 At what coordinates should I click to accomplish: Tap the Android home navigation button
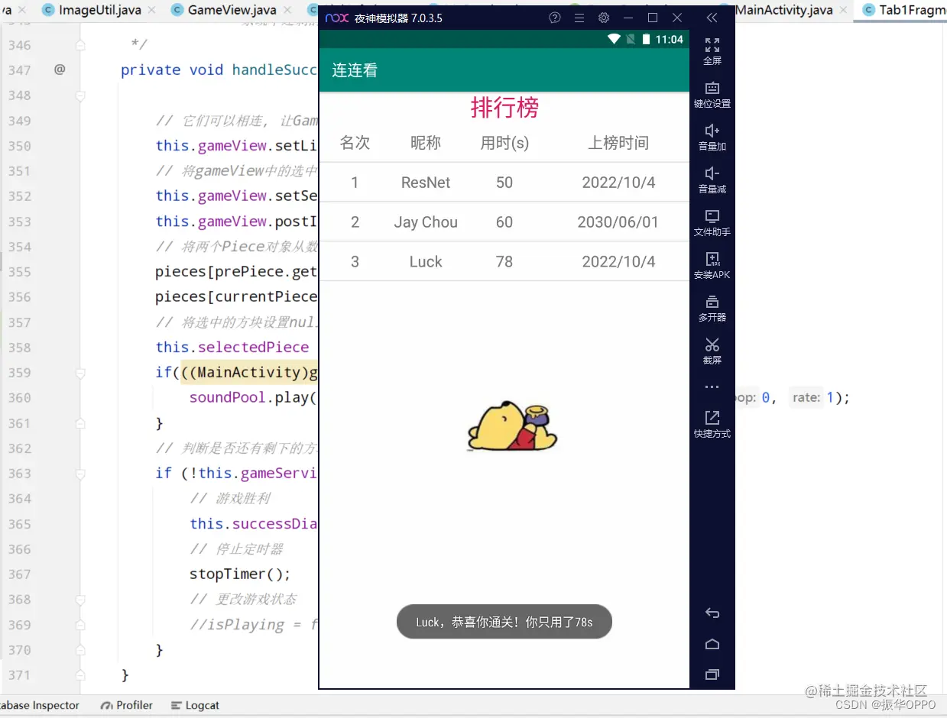(x=712, y=644)
